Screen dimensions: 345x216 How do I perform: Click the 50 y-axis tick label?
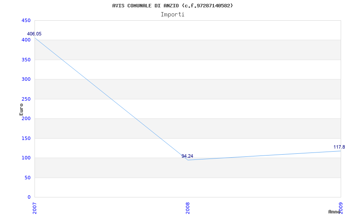[x=27, y=178]
